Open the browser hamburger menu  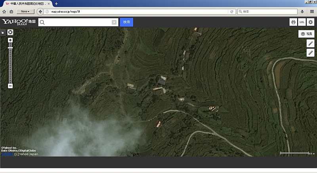(312, 12)
